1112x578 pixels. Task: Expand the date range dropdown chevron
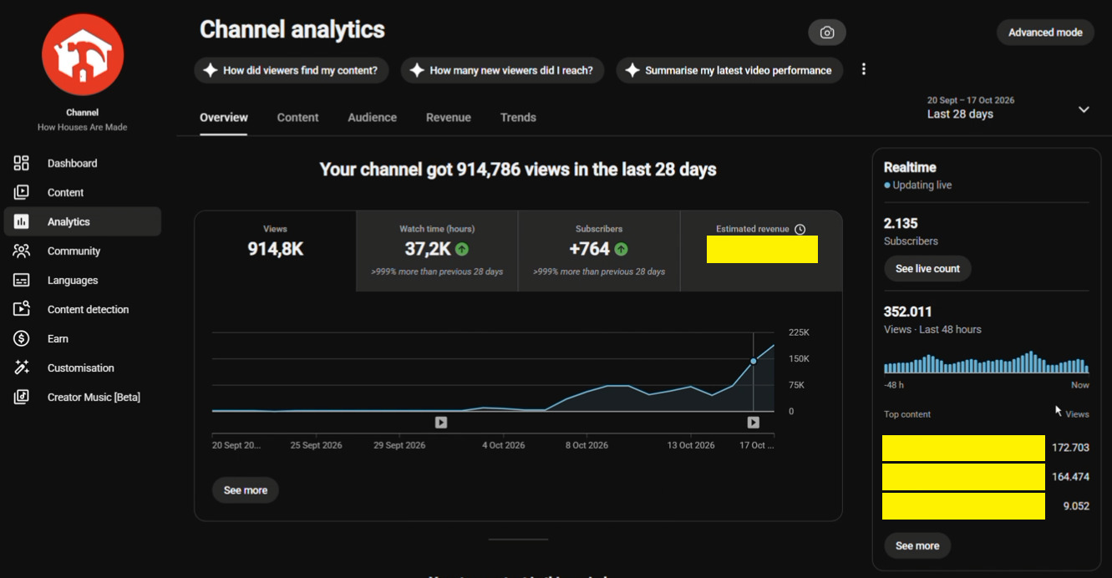[x=1084, y=109]
